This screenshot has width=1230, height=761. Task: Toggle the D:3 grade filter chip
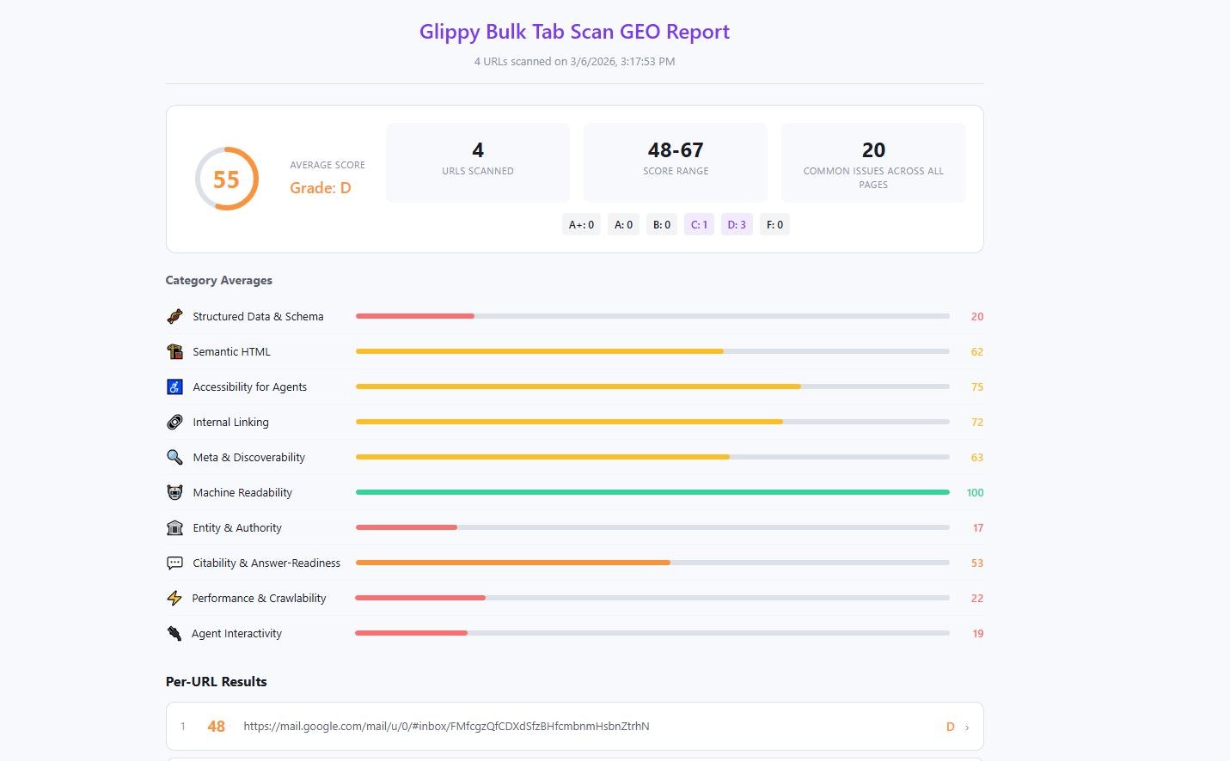737,224
